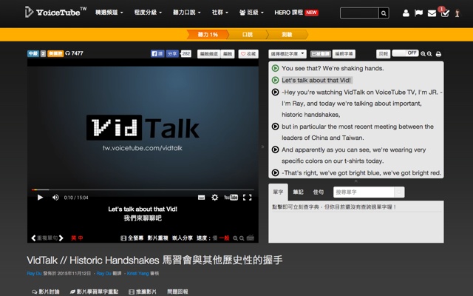Set playback speed to 一般 (normal)
The width and height of the screenshot is (473, 296).
point(224,238)
